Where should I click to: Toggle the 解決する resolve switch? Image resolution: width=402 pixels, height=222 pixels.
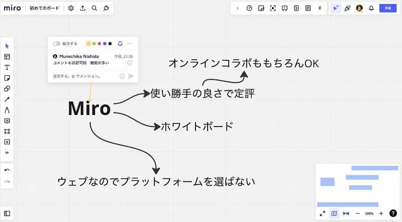pyautogui.click(x=57, y=44)
